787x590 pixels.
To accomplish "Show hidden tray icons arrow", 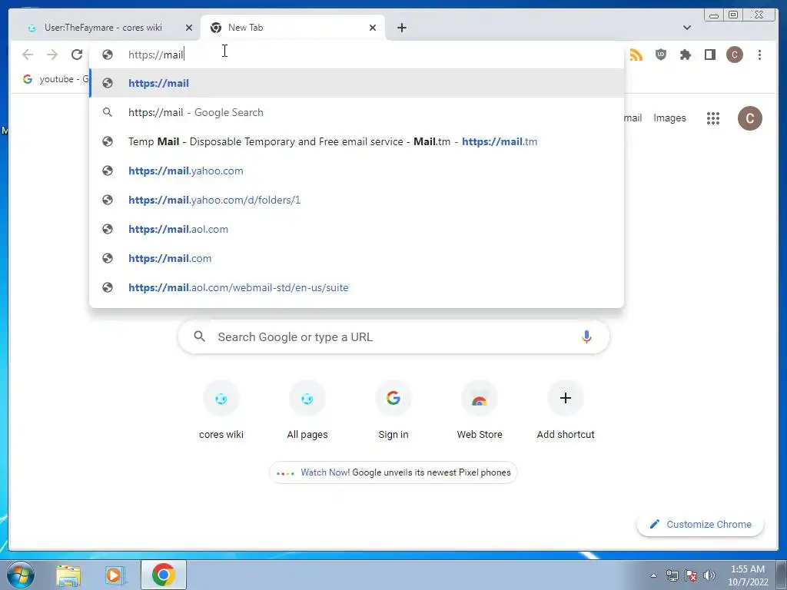I will tap(653, 575).
